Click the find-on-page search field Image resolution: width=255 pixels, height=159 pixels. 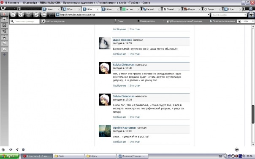[x=25, y=21]
